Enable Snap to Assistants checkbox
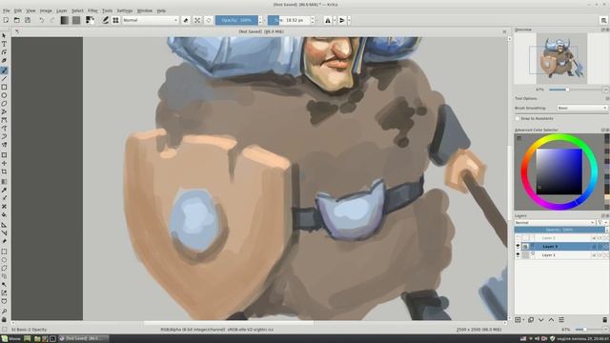 (x=518, y=118)
